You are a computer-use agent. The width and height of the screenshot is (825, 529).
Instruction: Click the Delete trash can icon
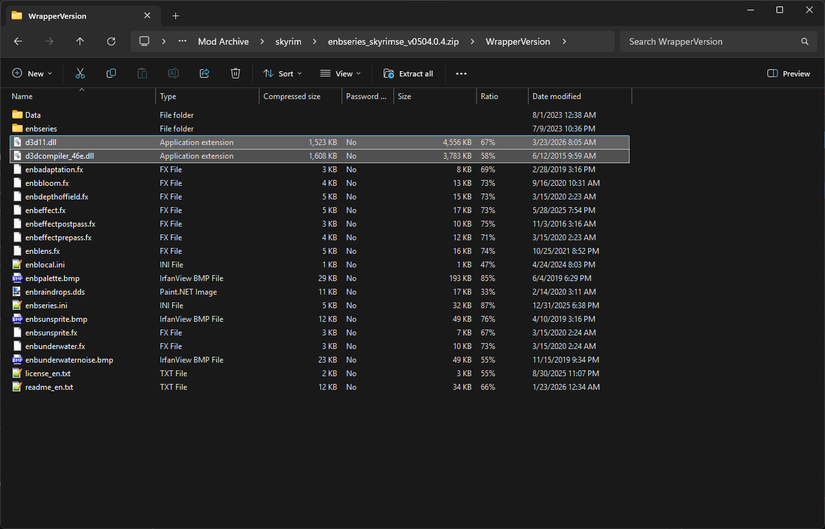(236, 74)
